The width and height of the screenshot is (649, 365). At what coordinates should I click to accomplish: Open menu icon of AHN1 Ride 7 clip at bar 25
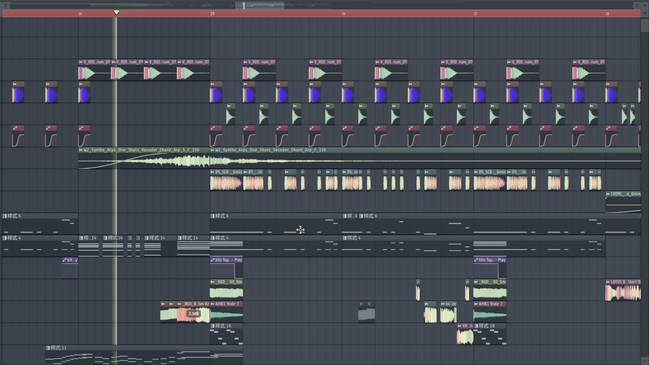[213, 304]
